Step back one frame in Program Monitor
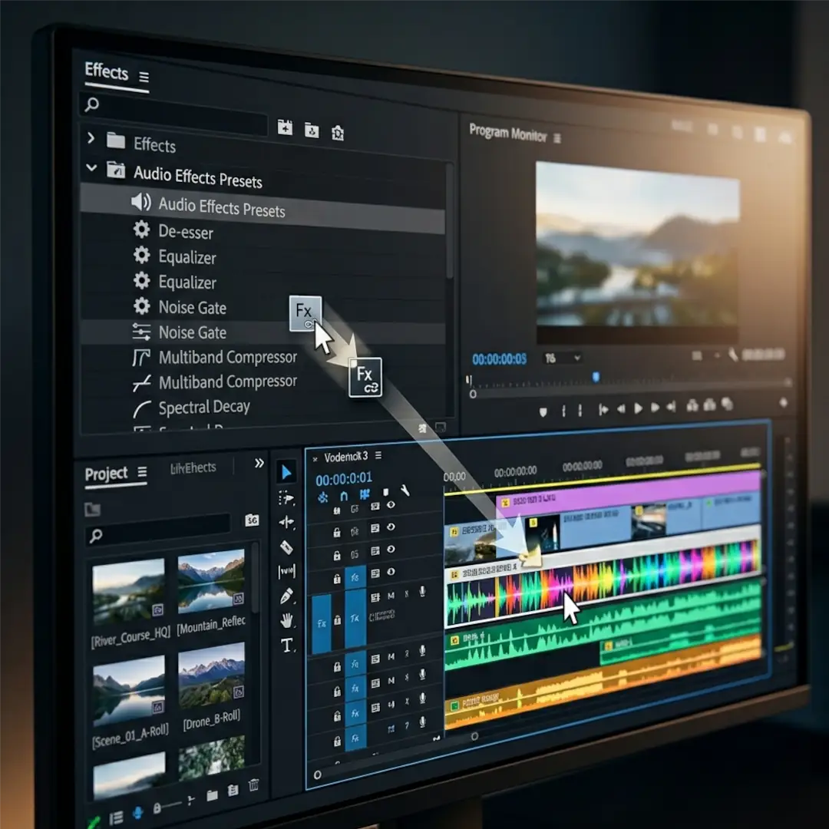This screenshot has width=829, height=829. [x=621, y=408]
